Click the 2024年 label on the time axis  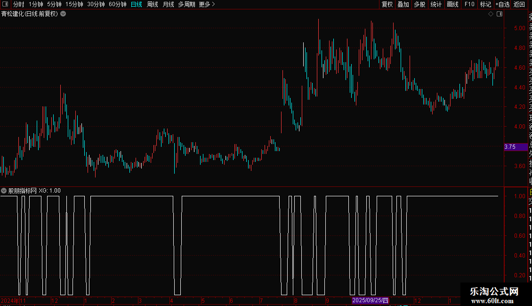pyautogui.click(x=10, y=300)
